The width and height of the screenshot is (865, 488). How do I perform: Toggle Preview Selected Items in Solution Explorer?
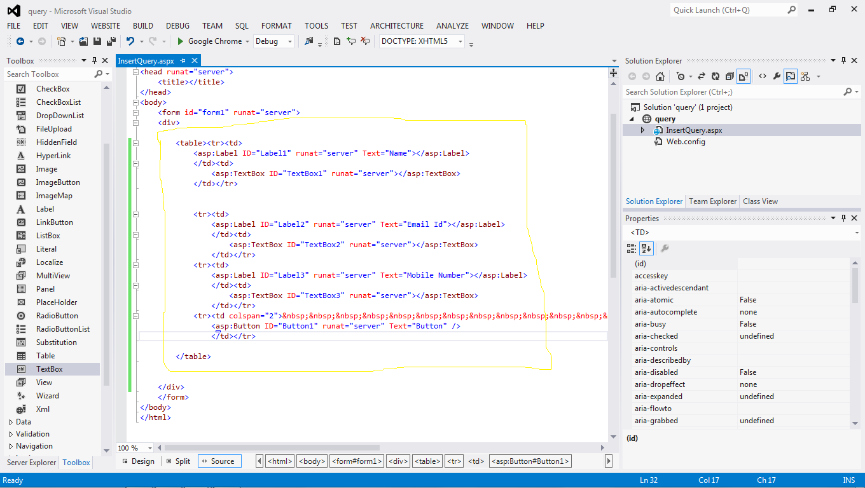[790, 76]
